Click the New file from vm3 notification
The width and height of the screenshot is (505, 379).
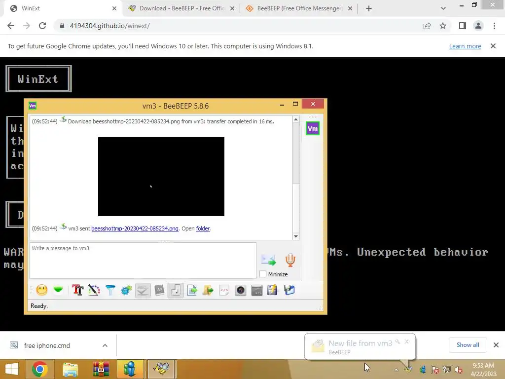(x=360, y=347)
